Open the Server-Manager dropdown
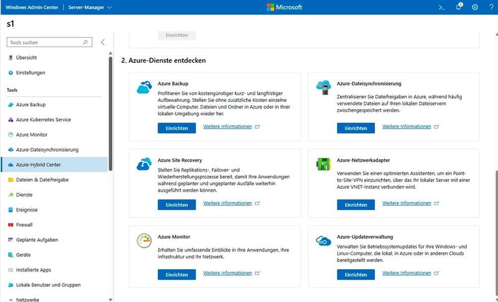Screen dimensions: 498x302 tap(90, 7)
